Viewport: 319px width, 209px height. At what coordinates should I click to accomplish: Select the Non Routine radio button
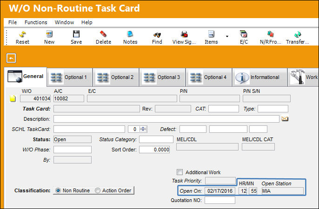tap(58, 190)
